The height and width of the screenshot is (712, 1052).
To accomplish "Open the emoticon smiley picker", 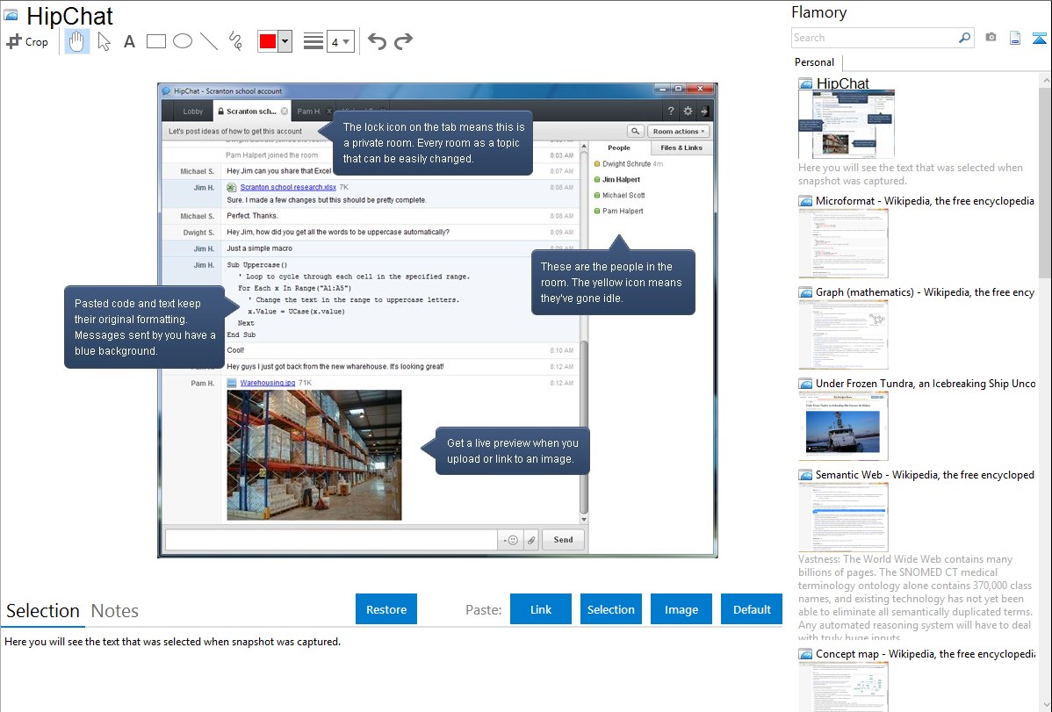I will (x=511, y=540).
